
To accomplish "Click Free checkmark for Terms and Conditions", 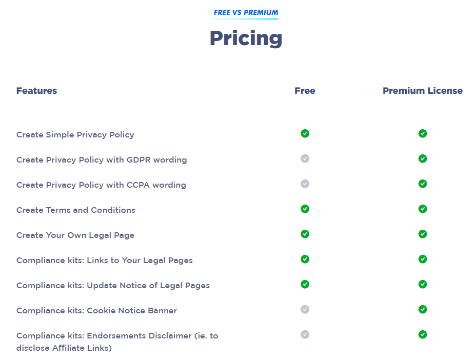I will click(x=305, y=209).
